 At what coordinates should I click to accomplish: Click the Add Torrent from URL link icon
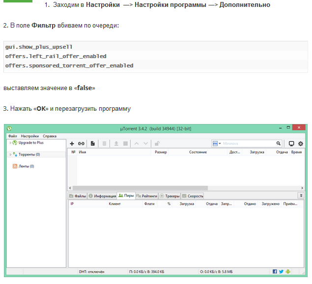(x=81, y=144)
